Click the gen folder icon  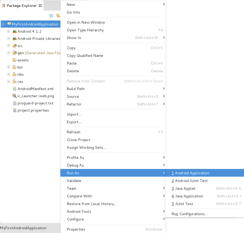pos(15,53)
